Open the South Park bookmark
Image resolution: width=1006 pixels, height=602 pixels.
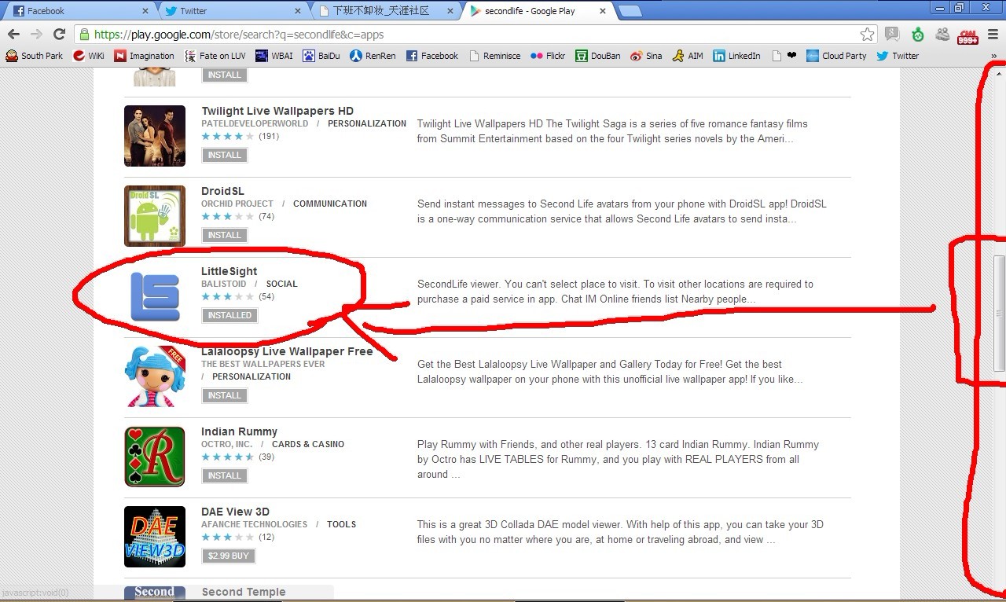tap(35, 56)
